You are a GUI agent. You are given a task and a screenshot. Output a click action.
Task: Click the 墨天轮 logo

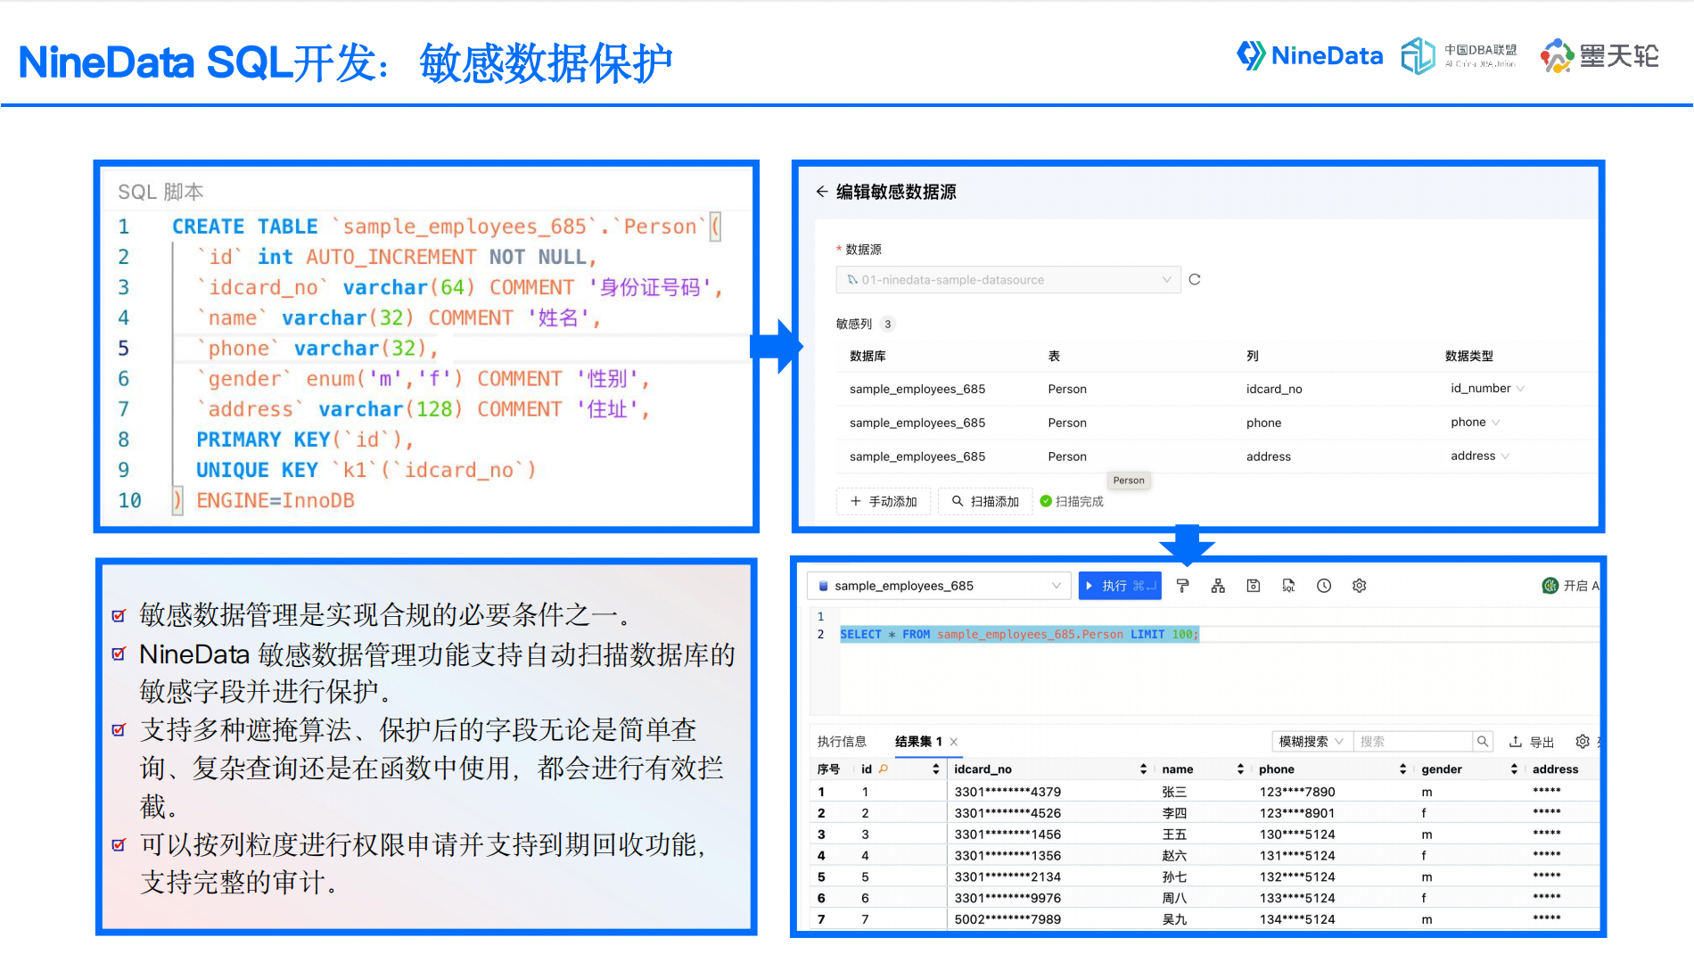pyautogui.click(x=1599, y=56)
